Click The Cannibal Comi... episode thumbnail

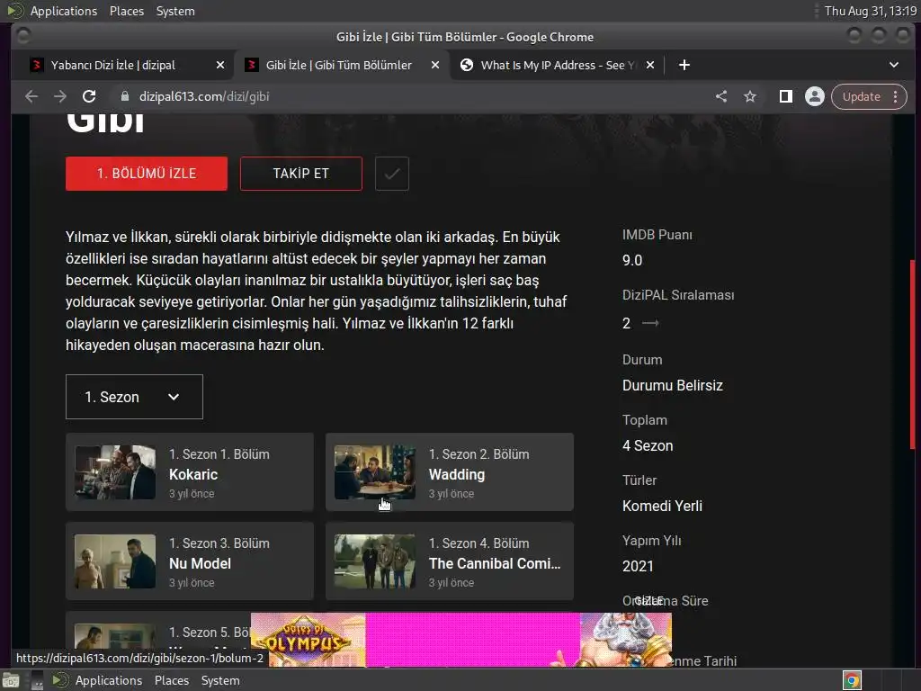coord(375,561)
